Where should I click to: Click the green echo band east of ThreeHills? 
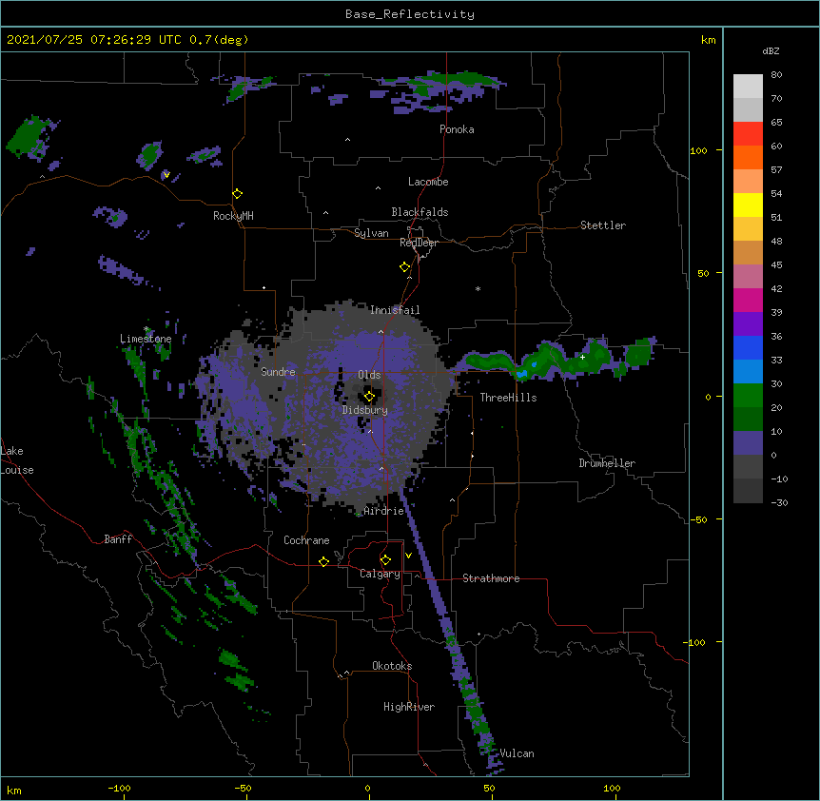coord(555,360)
